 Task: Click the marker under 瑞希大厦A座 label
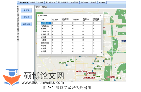pos(67,65)
